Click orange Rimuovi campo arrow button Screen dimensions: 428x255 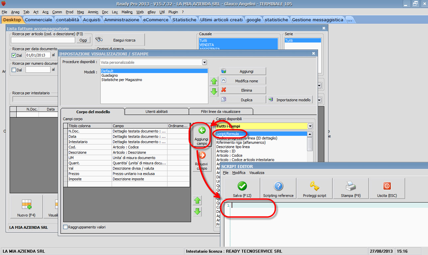[202, 160]
